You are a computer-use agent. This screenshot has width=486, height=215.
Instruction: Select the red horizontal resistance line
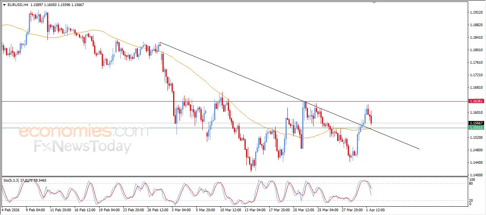click(114, 101)
